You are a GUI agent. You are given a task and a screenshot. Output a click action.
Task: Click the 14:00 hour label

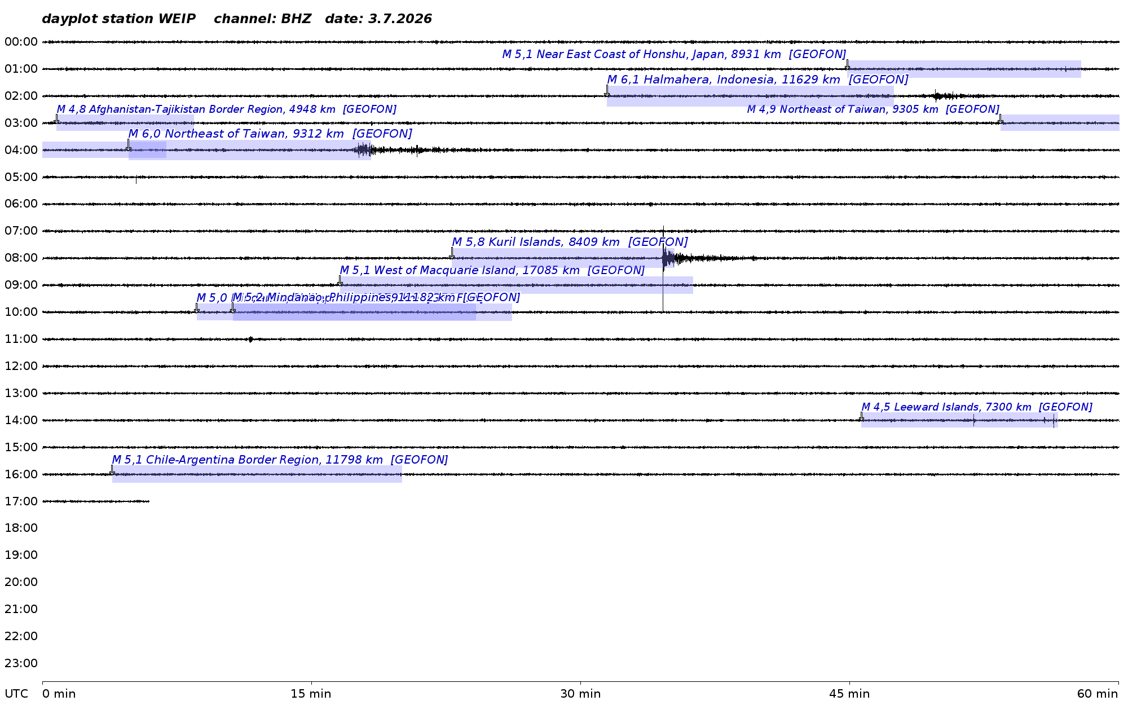point(21,420)
